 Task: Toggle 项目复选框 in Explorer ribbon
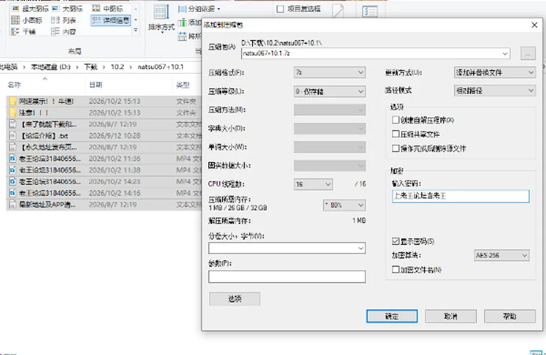(280, 9)
